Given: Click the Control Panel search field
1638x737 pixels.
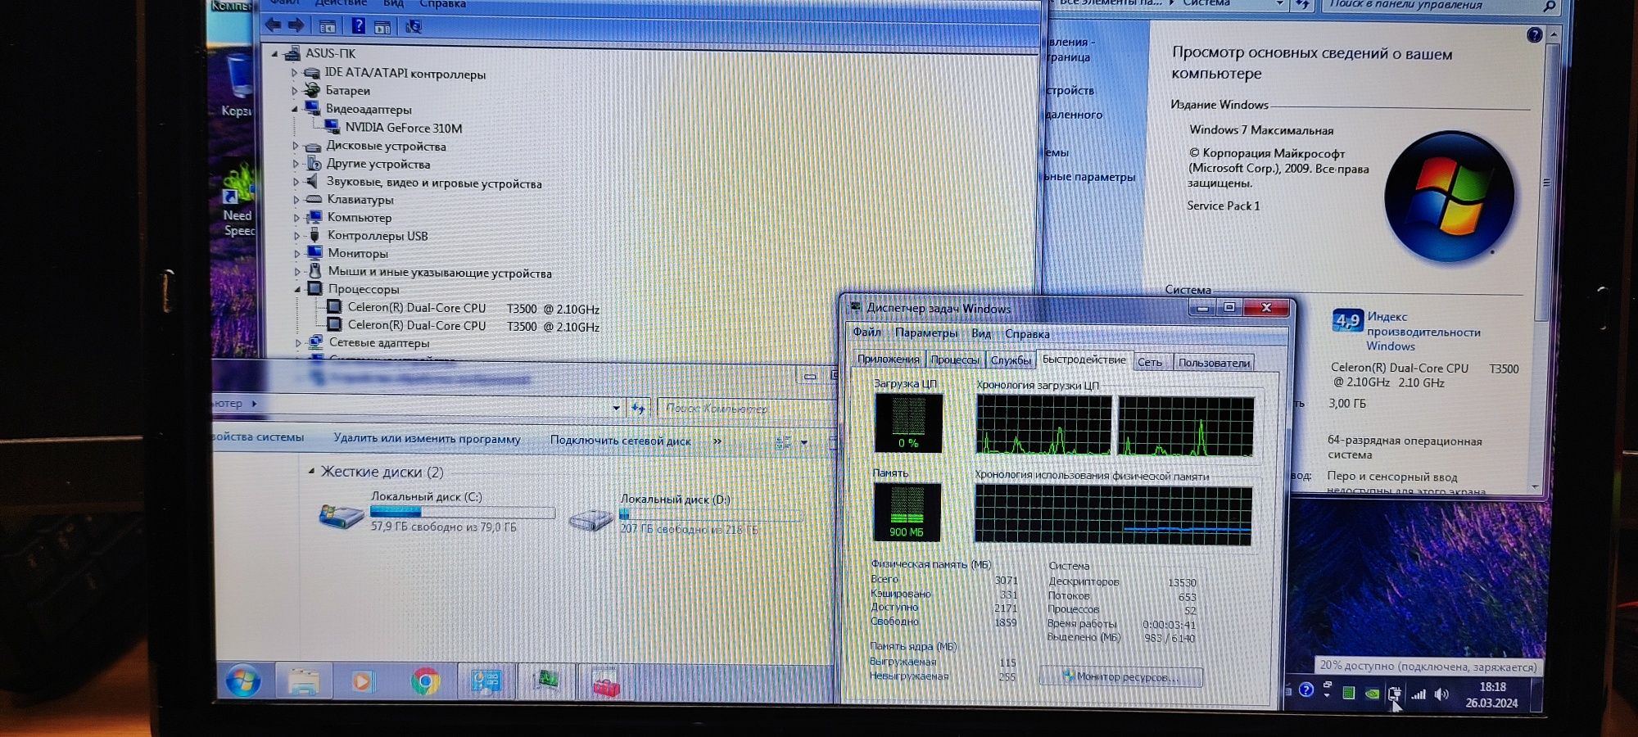Looking at the screenshot, I should point(1441,5).
